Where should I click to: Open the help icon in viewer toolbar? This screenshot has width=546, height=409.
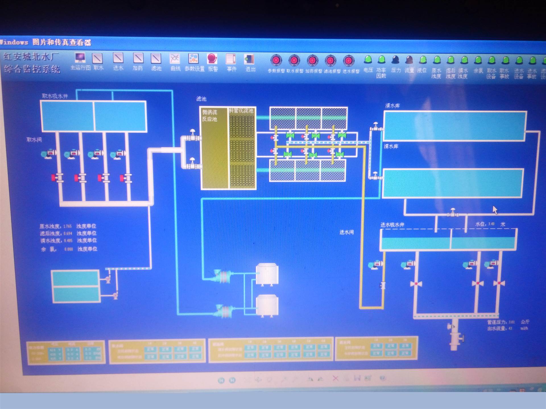point(382,378)
